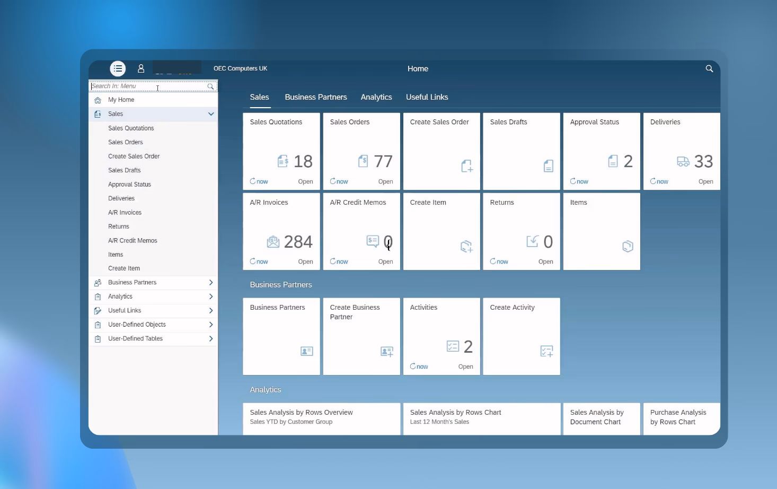
Task: Click the Business Partners tile card icon
Action: pos(307,351)
